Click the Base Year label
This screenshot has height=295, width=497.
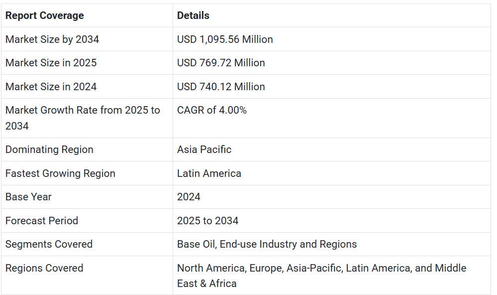[x=28, y=197]
